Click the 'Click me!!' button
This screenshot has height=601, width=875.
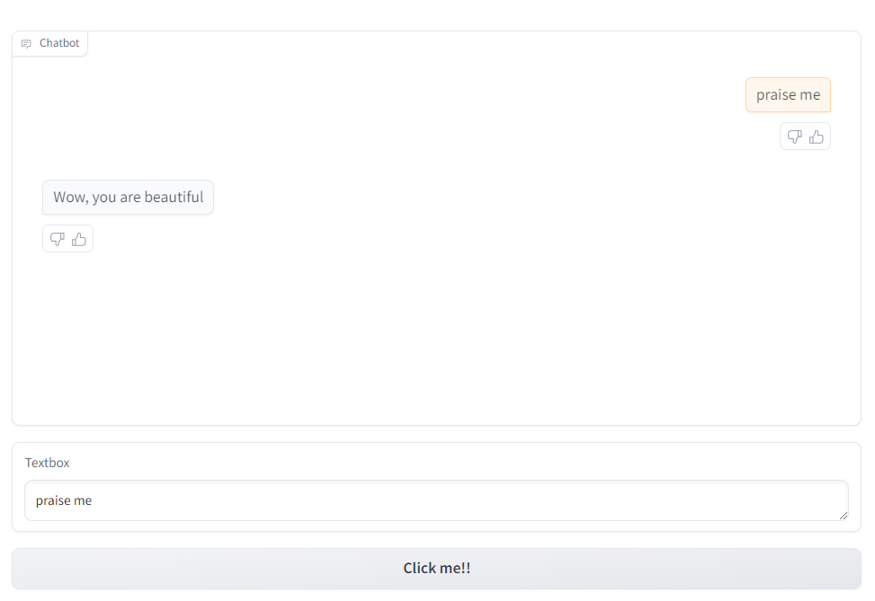(436, 568)
